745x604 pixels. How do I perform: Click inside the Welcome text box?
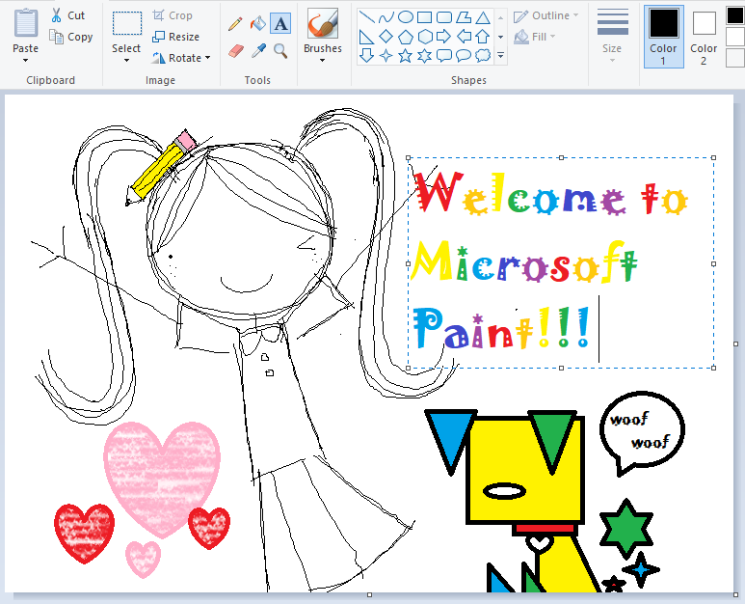561,262
